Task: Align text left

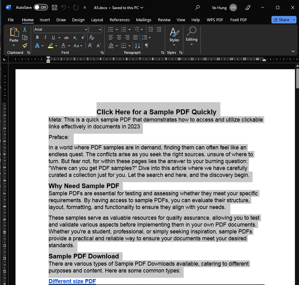Action: 111,37
